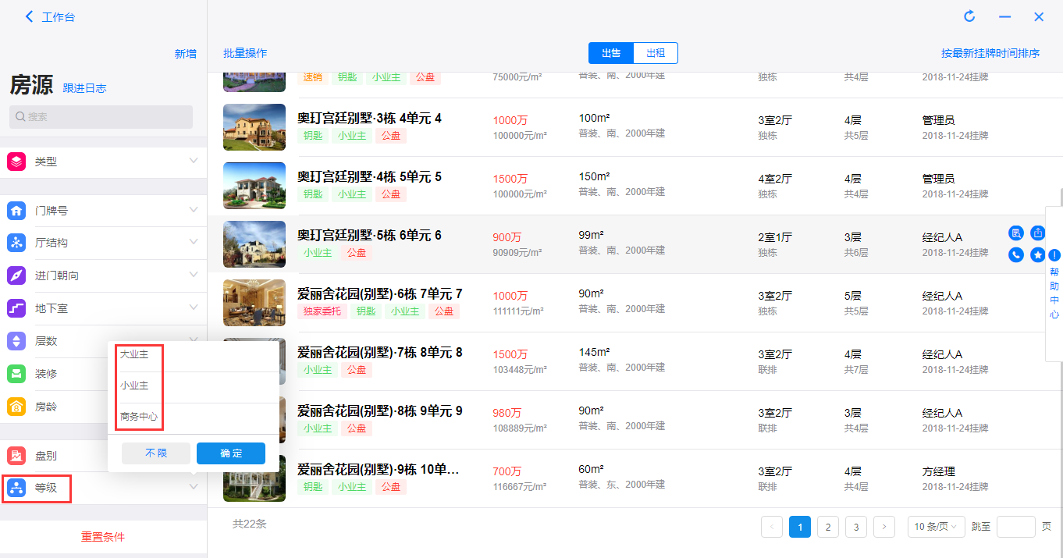Viewport: 1063px width, 558px height.
Task: Click the next page arrow
Action: pos(884,527)
